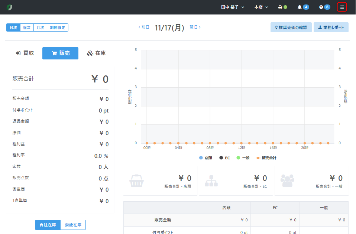This screenshot has height=234, width=356.
Task: Open the 販売 tab
Action: (x=61, y=53)
